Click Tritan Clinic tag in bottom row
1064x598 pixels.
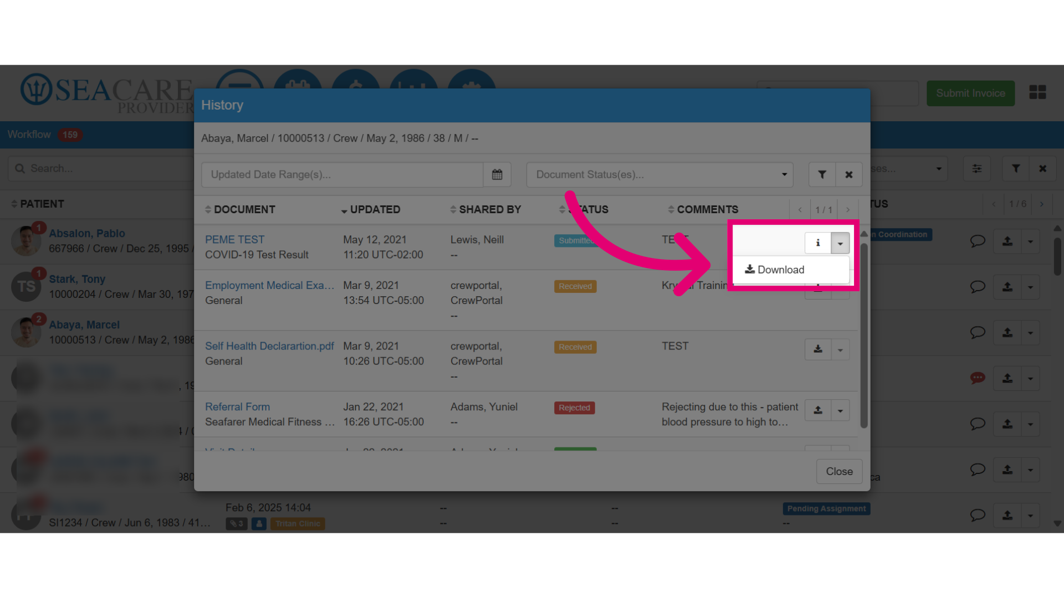(298, 523)
